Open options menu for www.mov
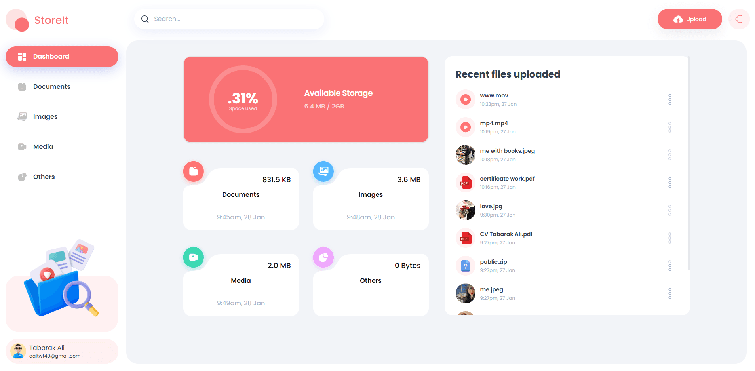This screenshot has width=755, height=371. pos(670,99)
